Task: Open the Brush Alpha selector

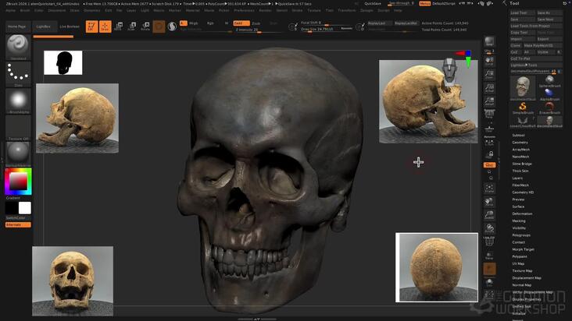Action: pos(18,101)
